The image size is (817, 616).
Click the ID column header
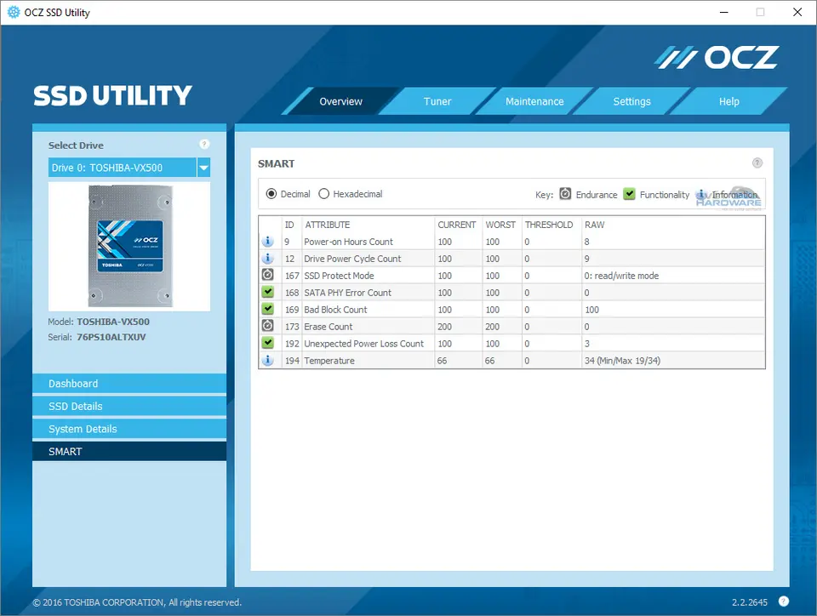(289, 225)
